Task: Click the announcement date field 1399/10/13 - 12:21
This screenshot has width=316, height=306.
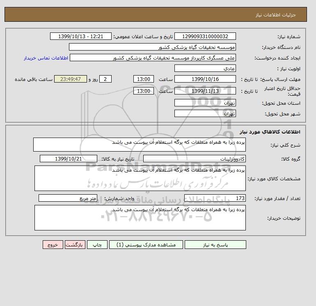Action: (80, 36)
